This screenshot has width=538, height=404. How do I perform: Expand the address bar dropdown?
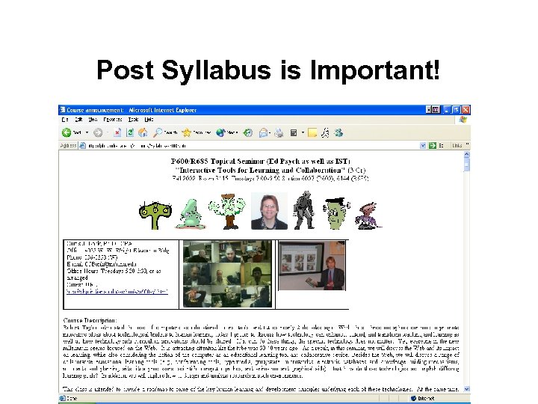(423, 146)
